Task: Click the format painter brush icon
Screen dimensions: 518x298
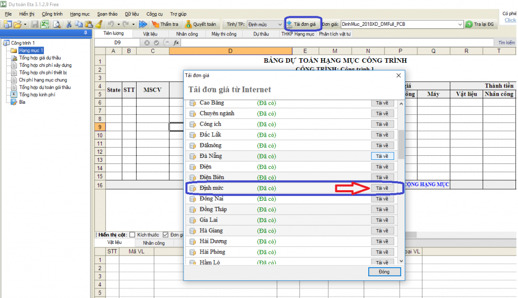Action: [x=99, y=24]
